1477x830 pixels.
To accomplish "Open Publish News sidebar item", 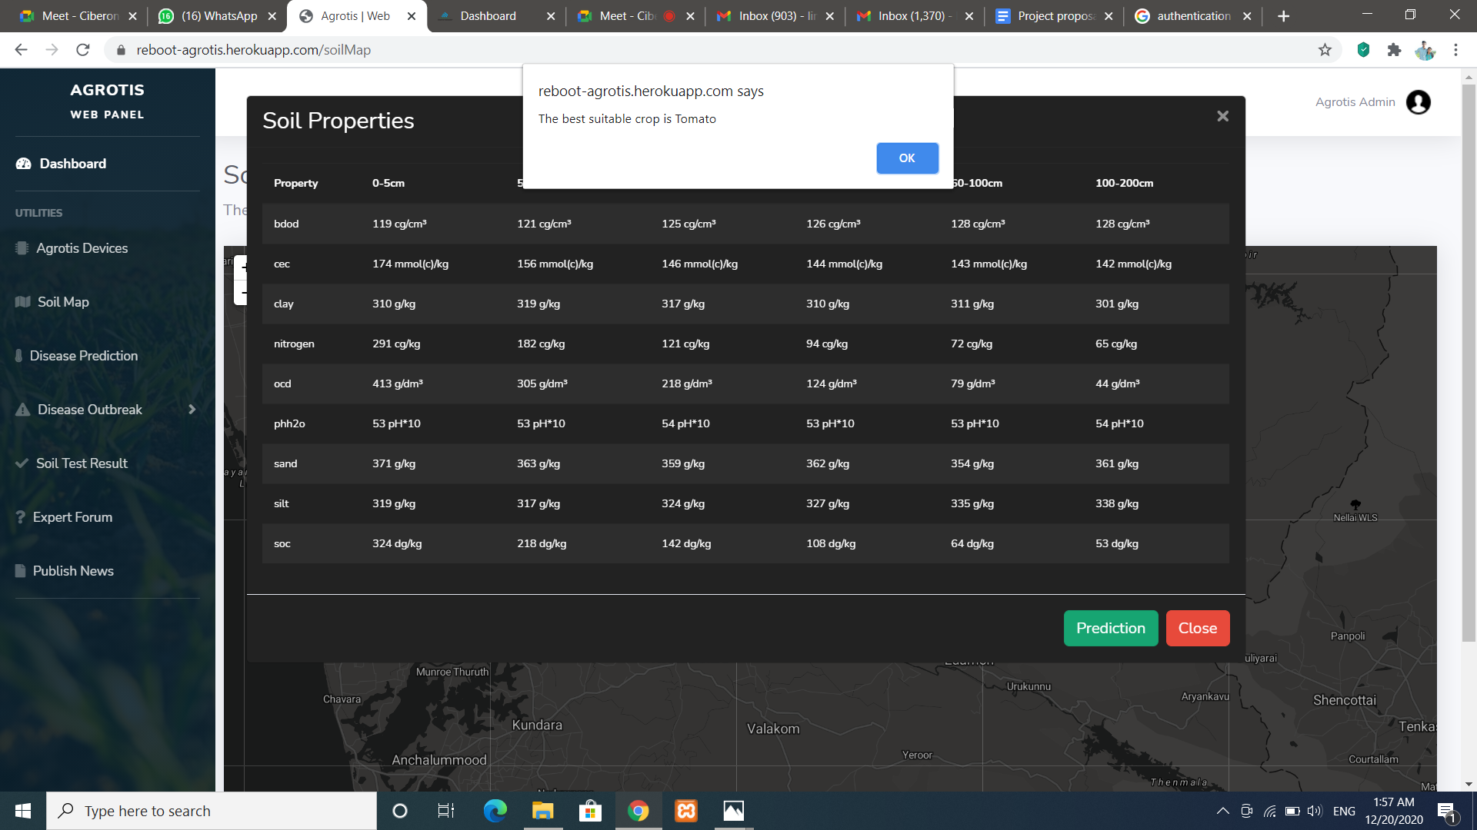I will click(73, 571).
